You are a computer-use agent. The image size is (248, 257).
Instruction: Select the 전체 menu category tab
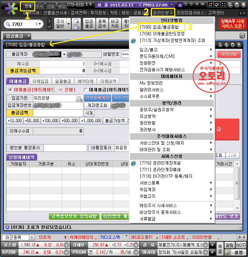(x=28, y=6)
